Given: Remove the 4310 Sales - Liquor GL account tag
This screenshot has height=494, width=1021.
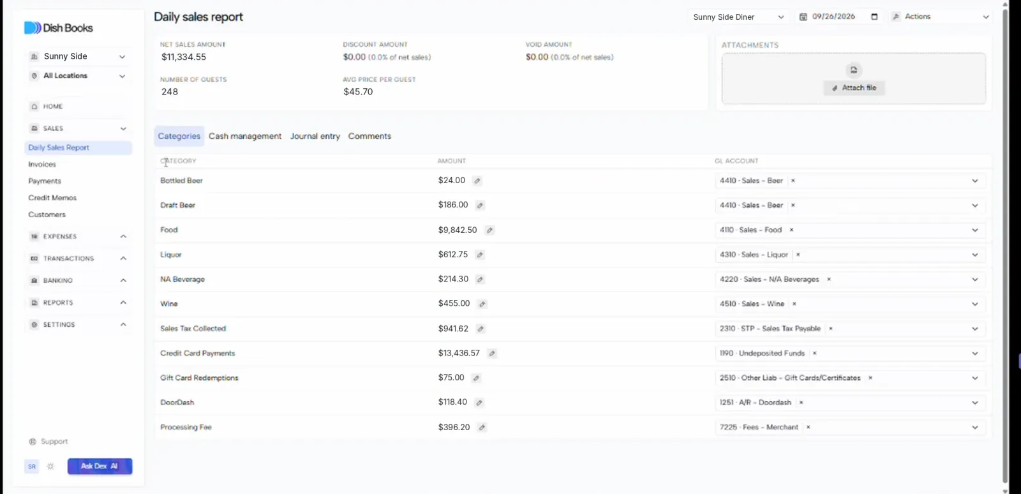Looking at the screenshot, I should tap(798, 255).
